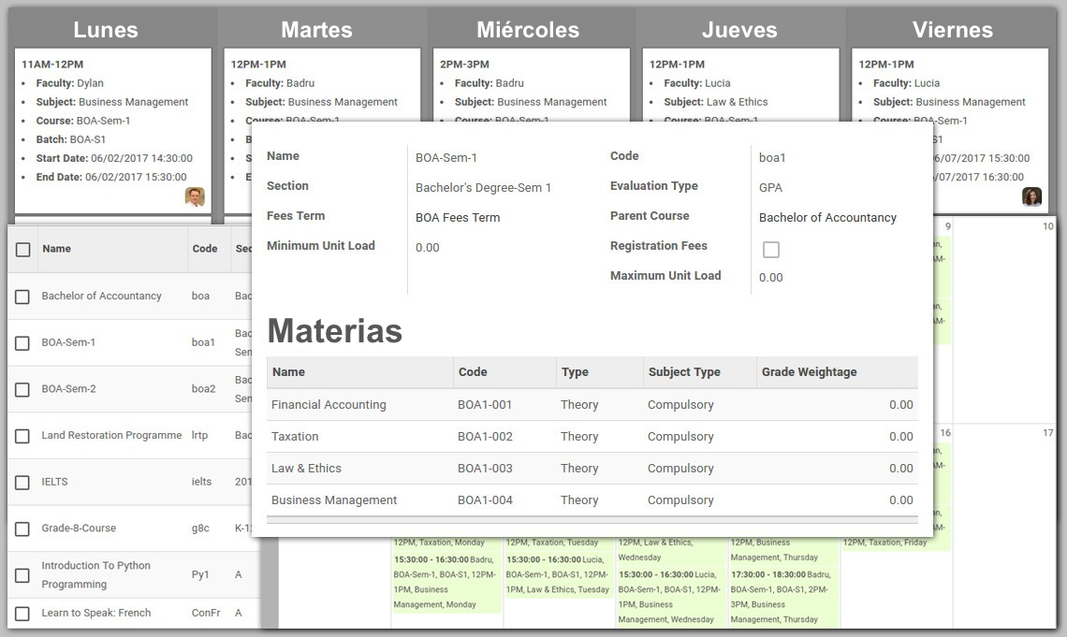The width and height of the screenshot is (1067, 637).
Task: Sort subjects by Grade Weightage column
Action: (809, 372)
